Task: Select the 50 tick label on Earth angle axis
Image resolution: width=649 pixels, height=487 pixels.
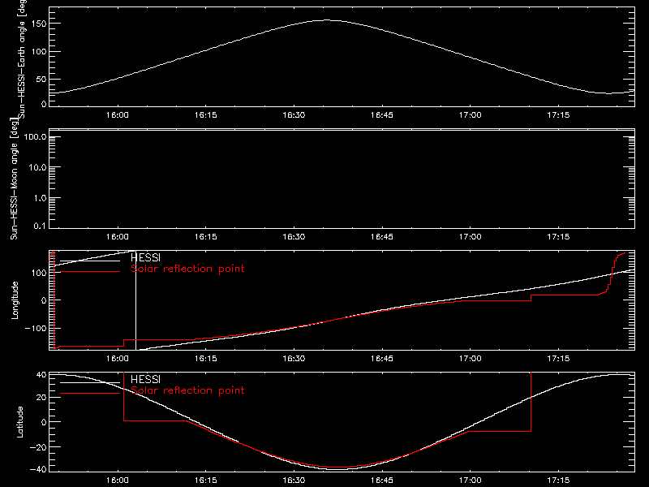Action: pos(41,79)
